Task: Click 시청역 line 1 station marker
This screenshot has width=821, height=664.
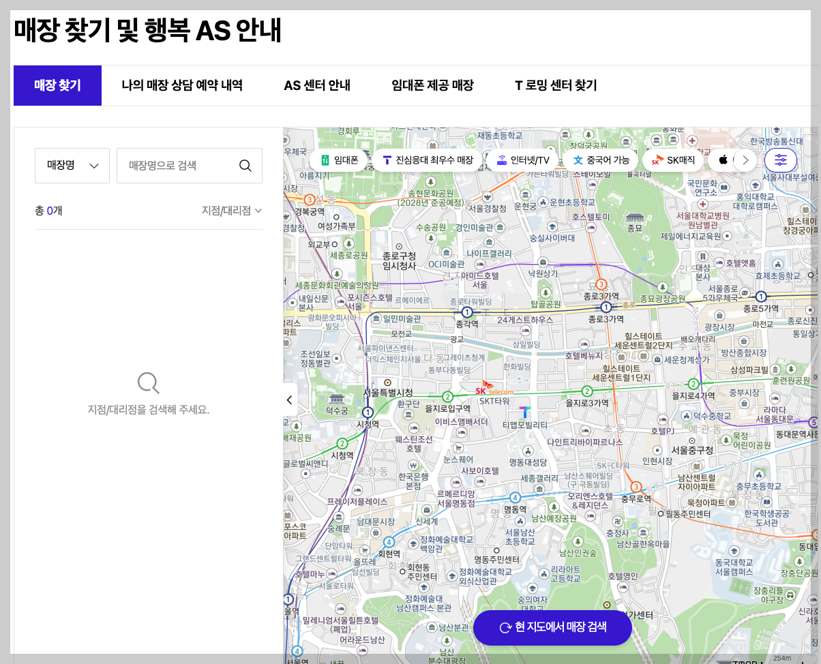Action: click(x=368, y=412)
